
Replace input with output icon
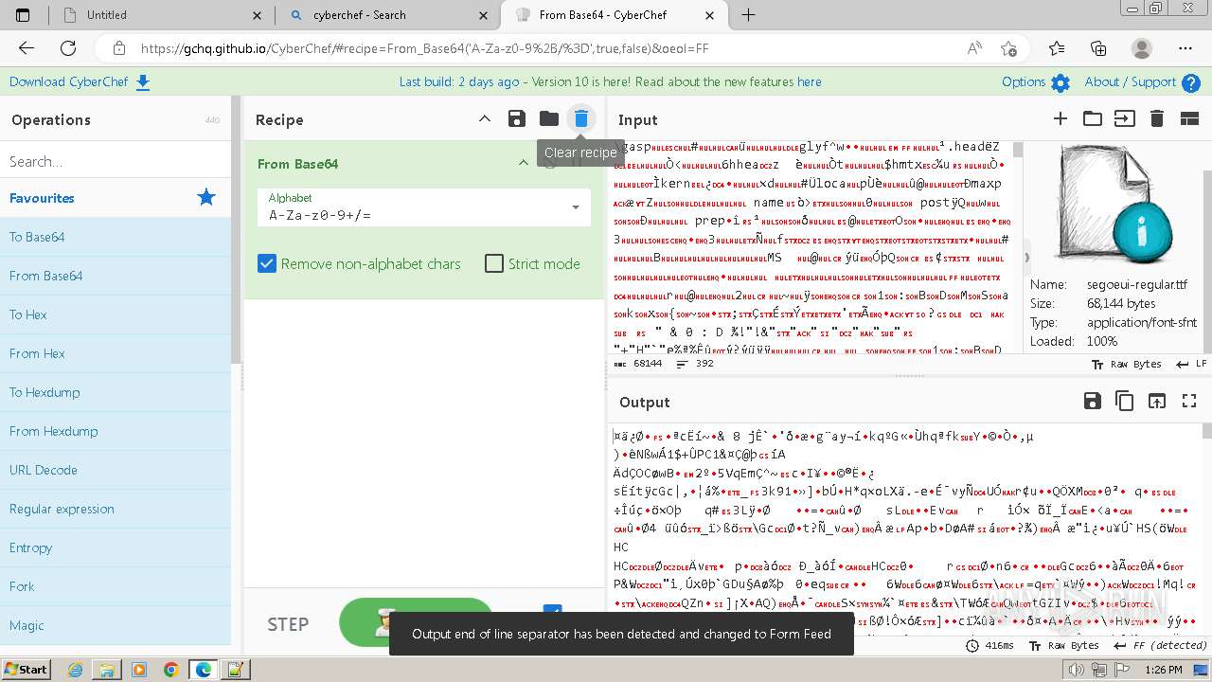(x=1157, y=402)
